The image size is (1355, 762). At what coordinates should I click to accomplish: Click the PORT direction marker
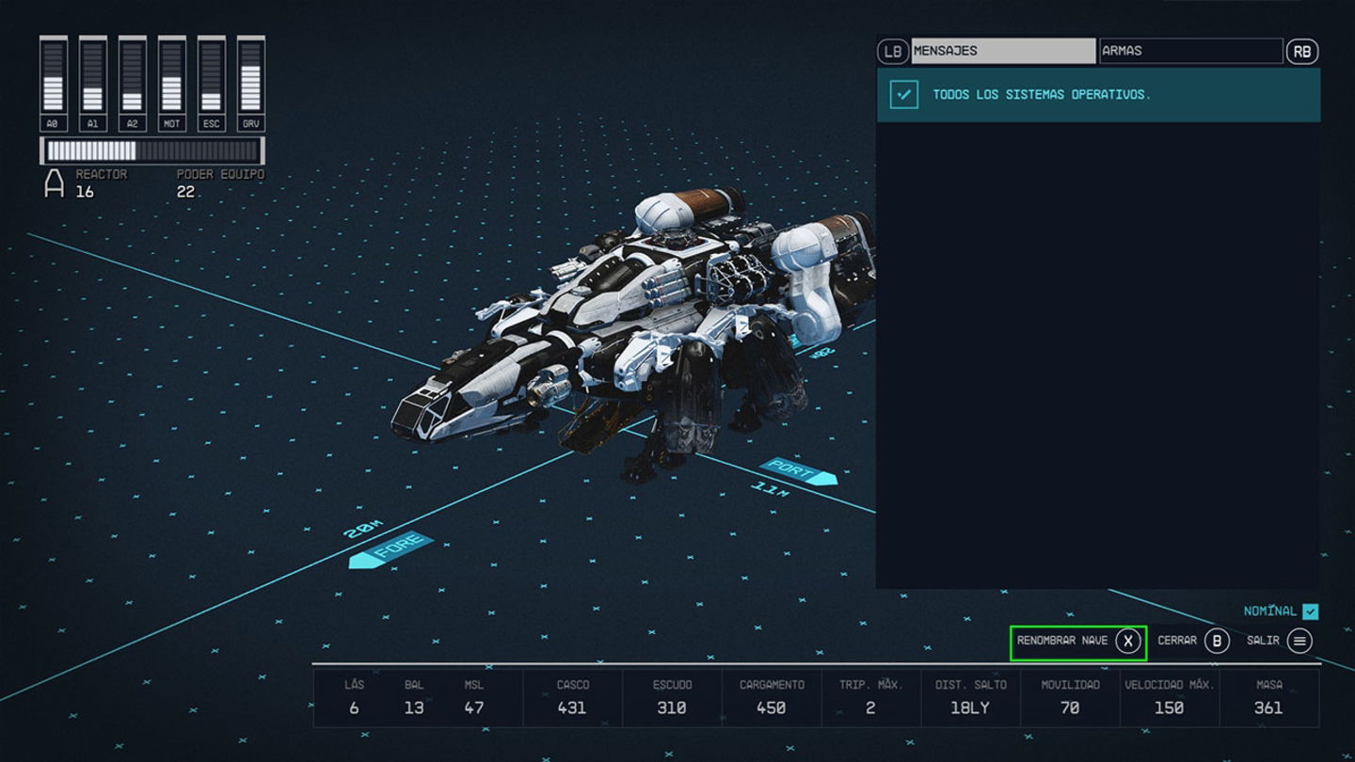[798, 471]
